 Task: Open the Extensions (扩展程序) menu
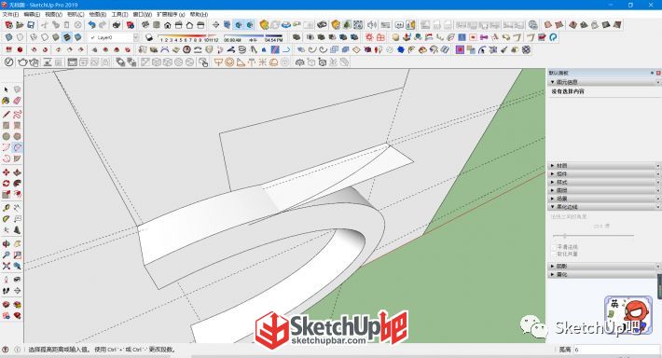pyautogui.click(x=171, y=14)
